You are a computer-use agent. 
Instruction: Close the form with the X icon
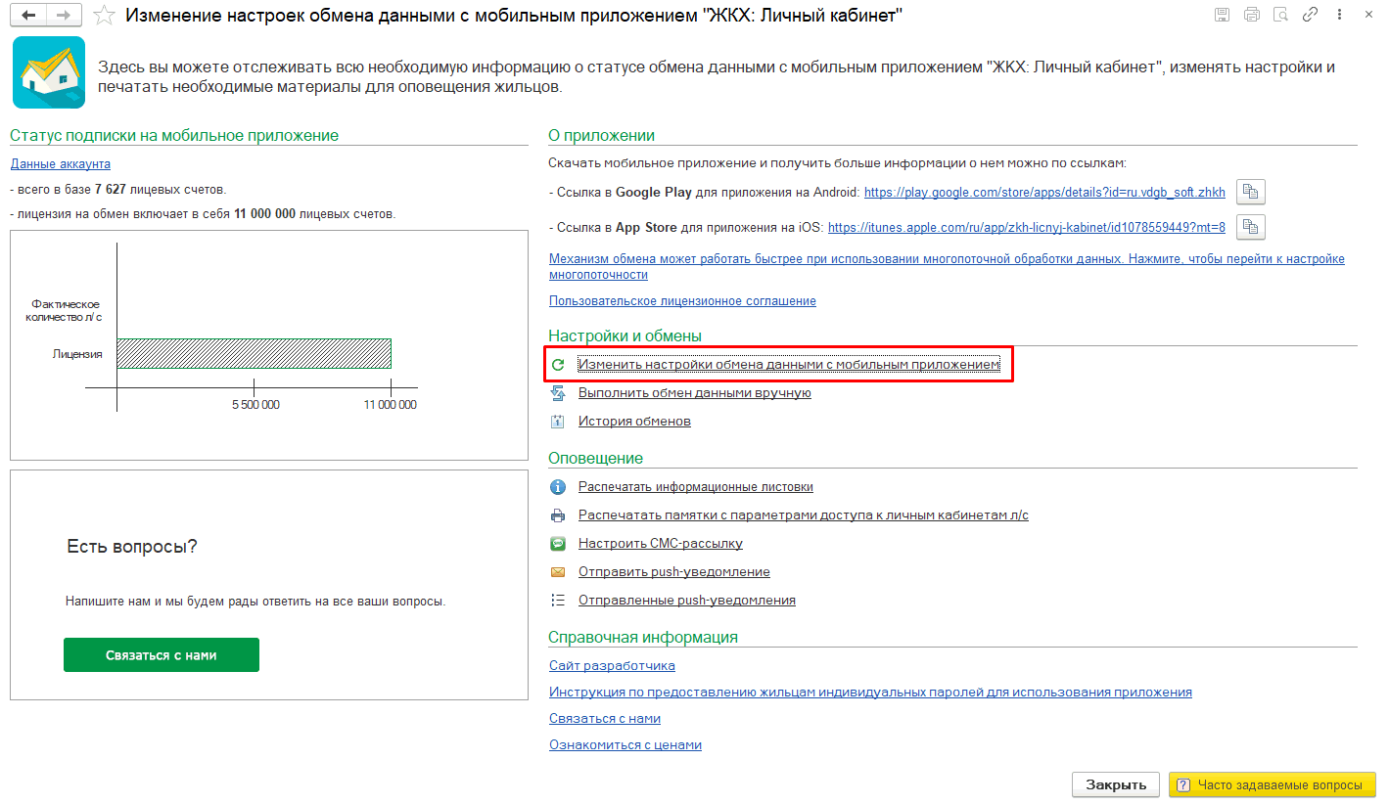pyautogui.click(x=1366, y=15)
